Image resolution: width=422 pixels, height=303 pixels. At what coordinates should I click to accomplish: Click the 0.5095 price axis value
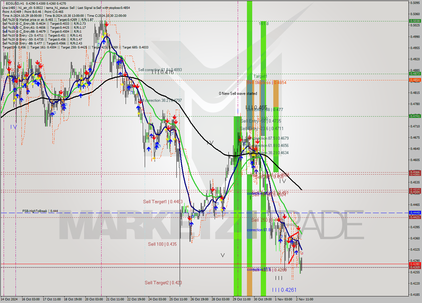click(x=415, y=3)
